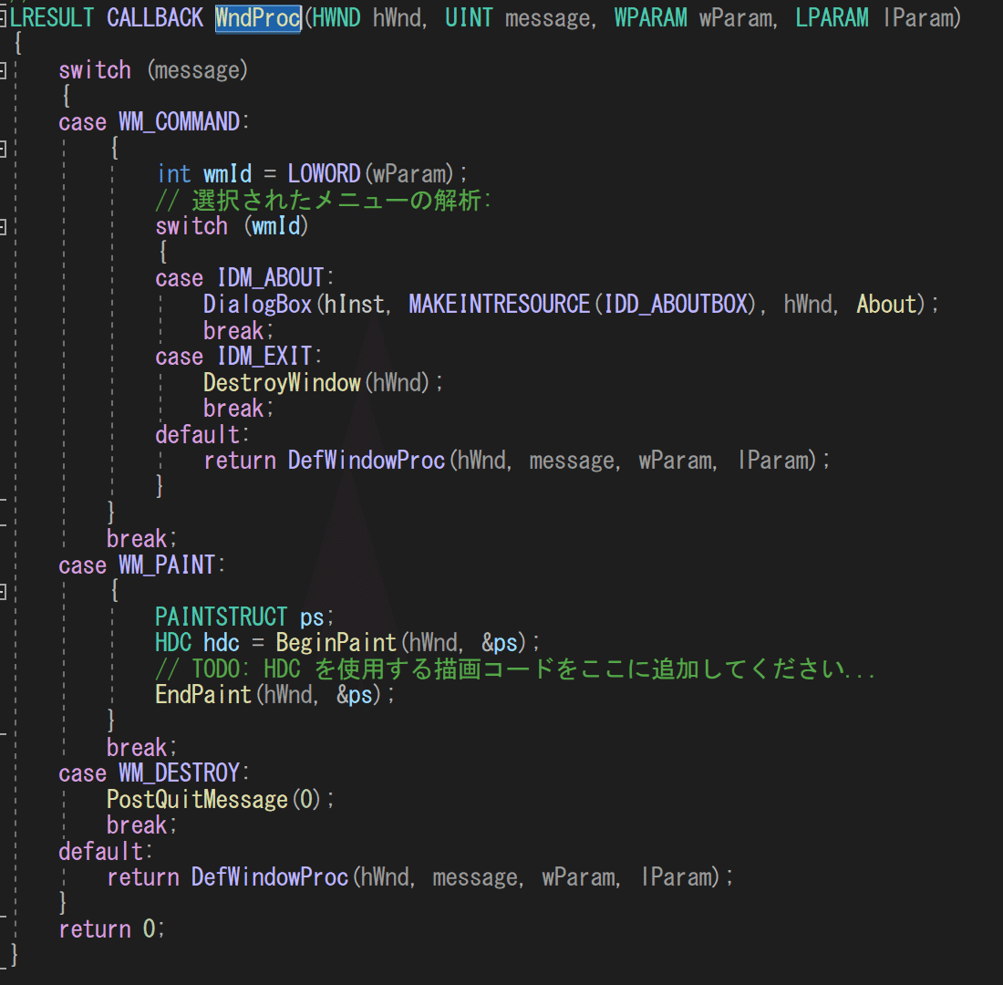This screenshot has width=1003, height=985.
Task: Click the break after PostQuitMessage
Action: pyautogui.click(x=137, y=825)
